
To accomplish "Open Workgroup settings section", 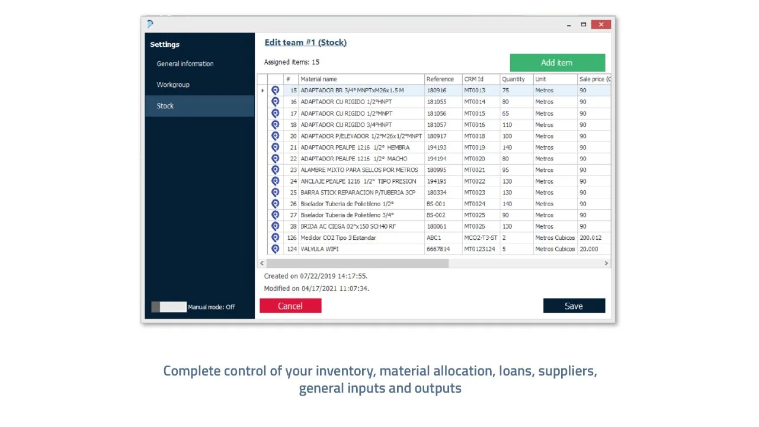I will pos(200,85).
